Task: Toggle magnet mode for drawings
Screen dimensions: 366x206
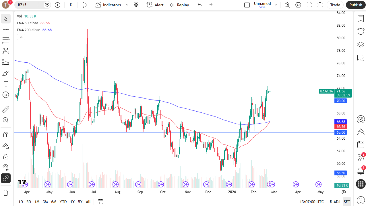Action: (x=5, y=135)
